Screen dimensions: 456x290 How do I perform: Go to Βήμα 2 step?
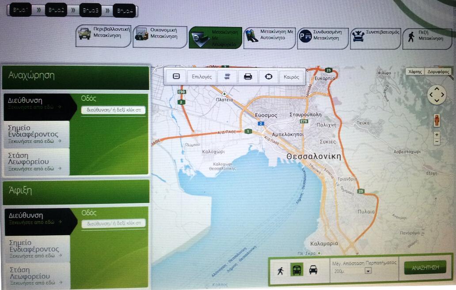56,10
